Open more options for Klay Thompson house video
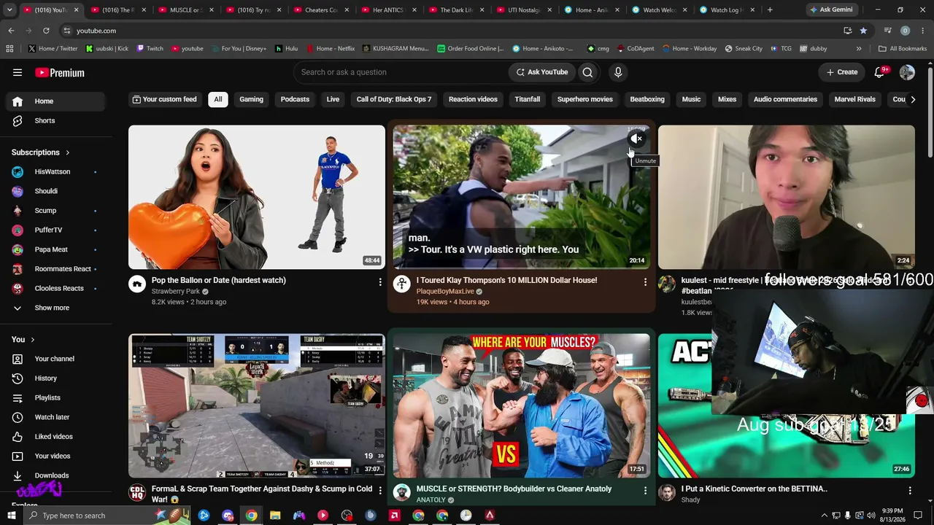Viewport: 934px width, 525px height. coord(644,281)
